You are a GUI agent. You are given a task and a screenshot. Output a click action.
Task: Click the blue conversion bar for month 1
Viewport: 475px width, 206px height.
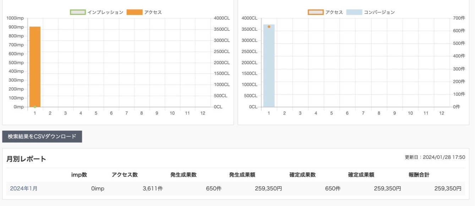point(269,66)
